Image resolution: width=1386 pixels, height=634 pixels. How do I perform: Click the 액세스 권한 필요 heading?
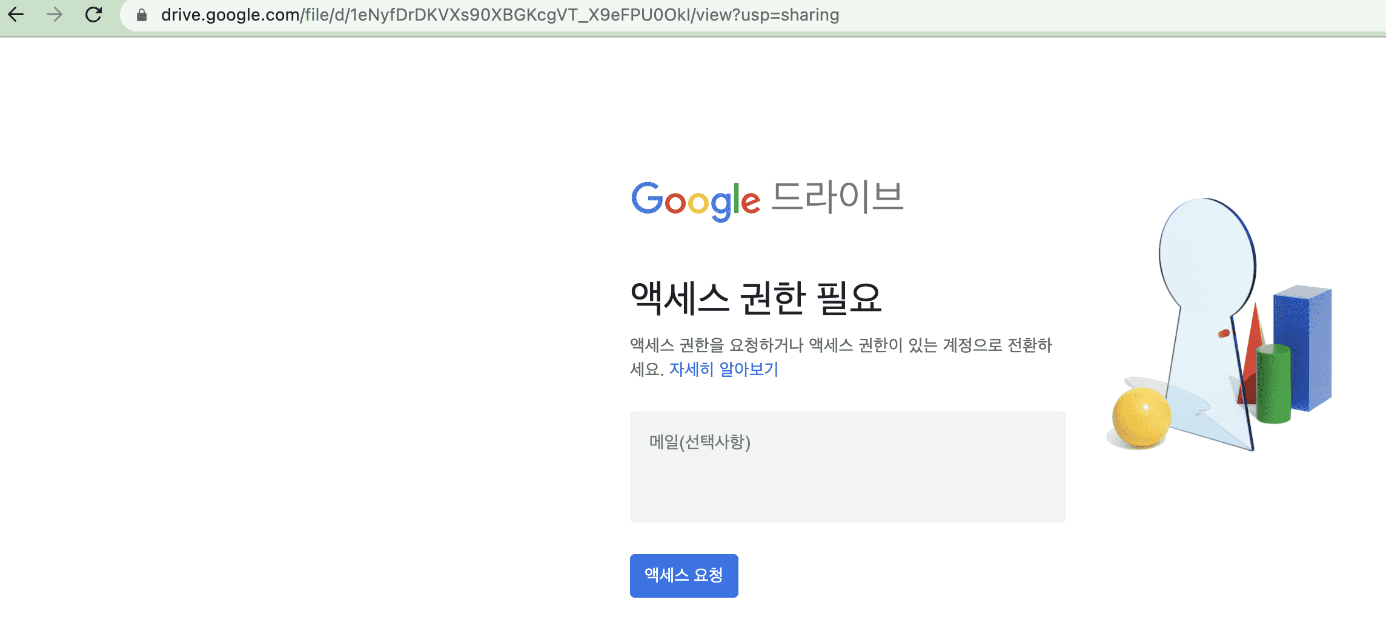pyautogui.click(x=756, y=298)
